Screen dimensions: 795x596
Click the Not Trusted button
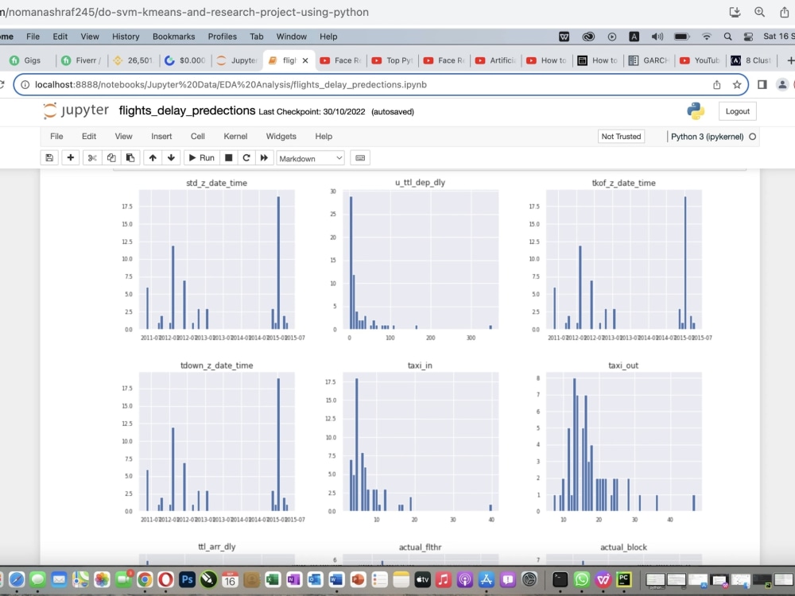tap(621, 136)
